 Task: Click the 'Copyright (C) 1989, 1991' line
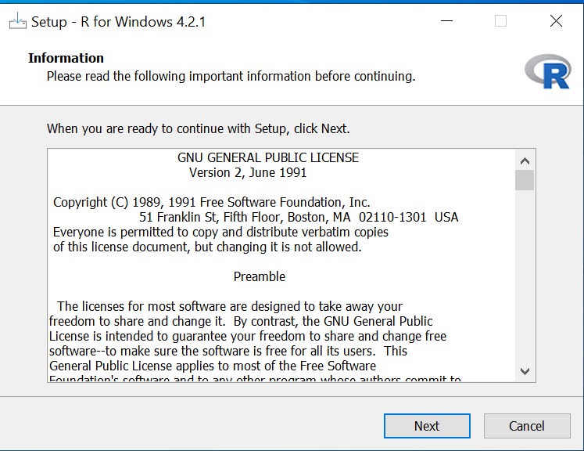coord(212,202)
